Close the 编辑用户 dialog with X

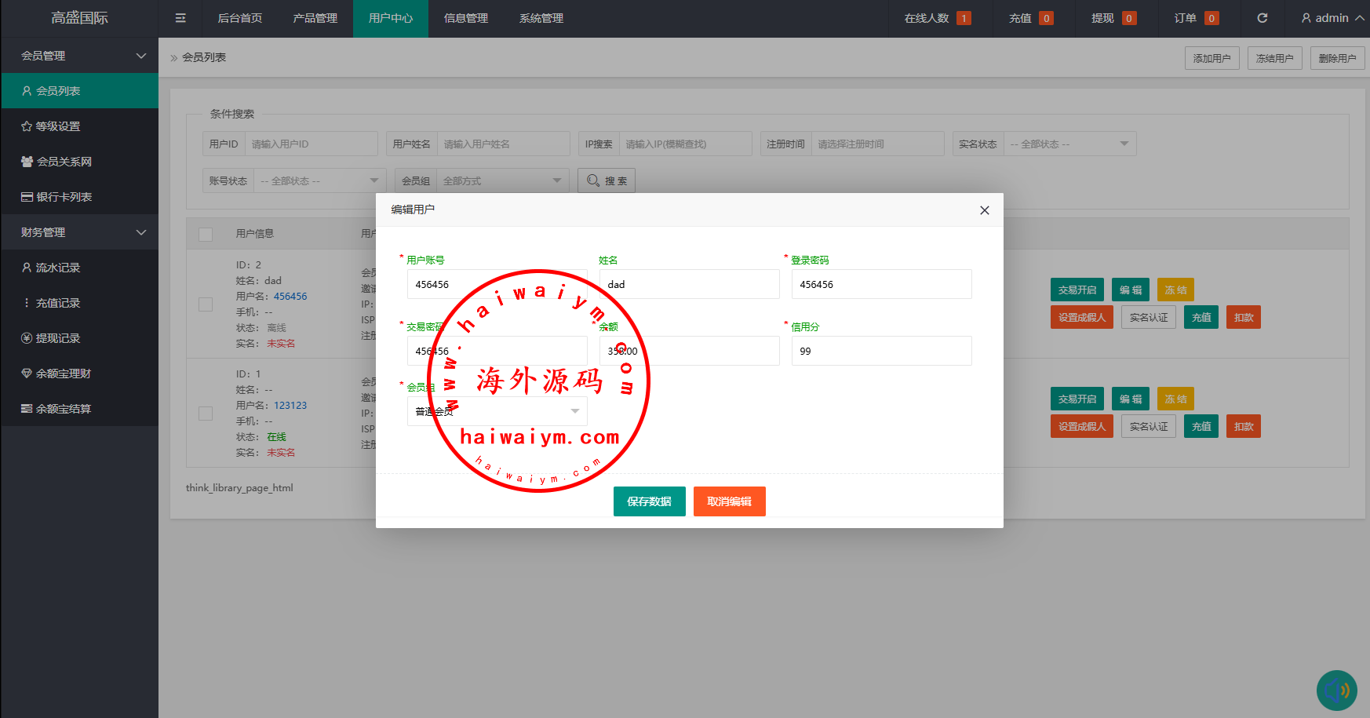(984, 210)
